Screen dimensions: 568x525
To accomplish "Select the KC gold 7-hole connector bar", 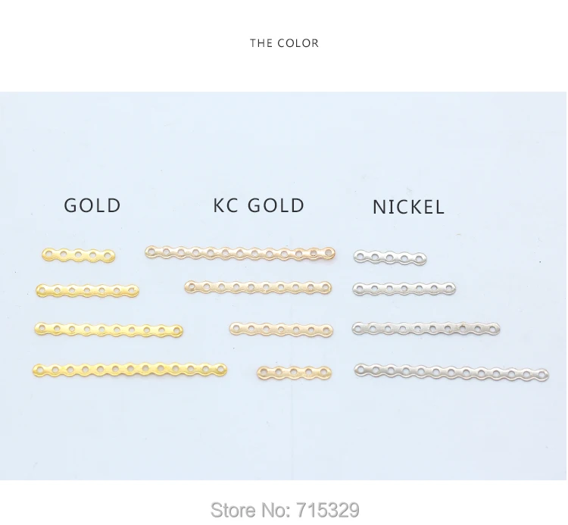I will (281, 330).
